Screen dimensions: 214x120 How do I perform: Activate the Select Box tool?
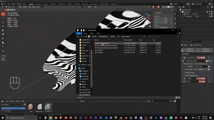(x=3, y=14)
